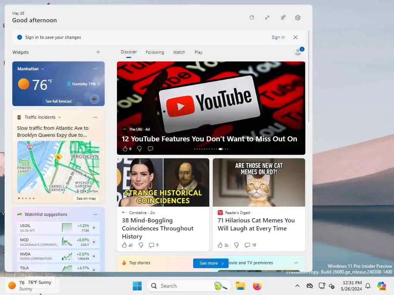394x295 pixels.
Task: Open the notification bell in taskbar
Action: coord(368,286)
